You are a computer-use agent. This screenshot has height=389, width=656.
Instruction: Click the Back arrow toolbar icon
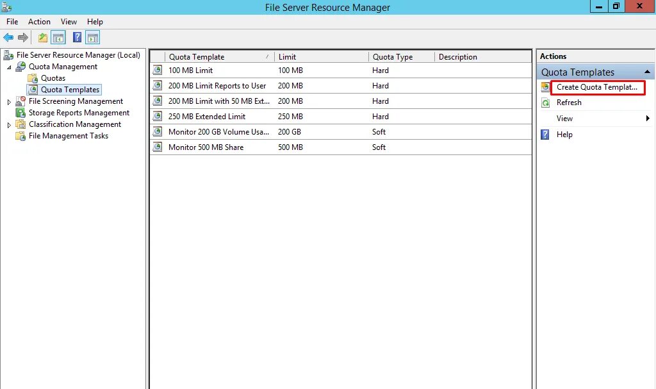pyautogui.click(x=8, y=38)
